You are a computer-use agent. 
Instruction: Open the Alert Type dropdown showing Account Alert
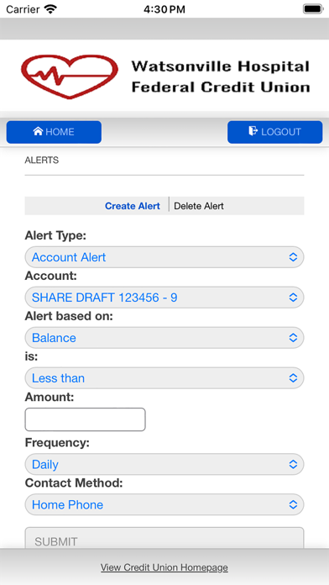164,257
